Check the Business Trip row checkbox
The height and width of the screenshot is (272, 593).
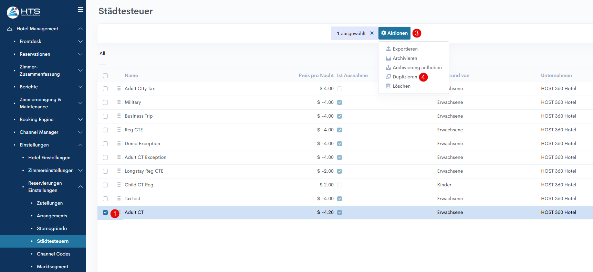(x=105, y=116)
